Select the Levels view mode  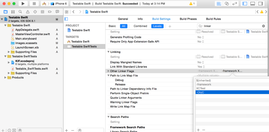157,26
